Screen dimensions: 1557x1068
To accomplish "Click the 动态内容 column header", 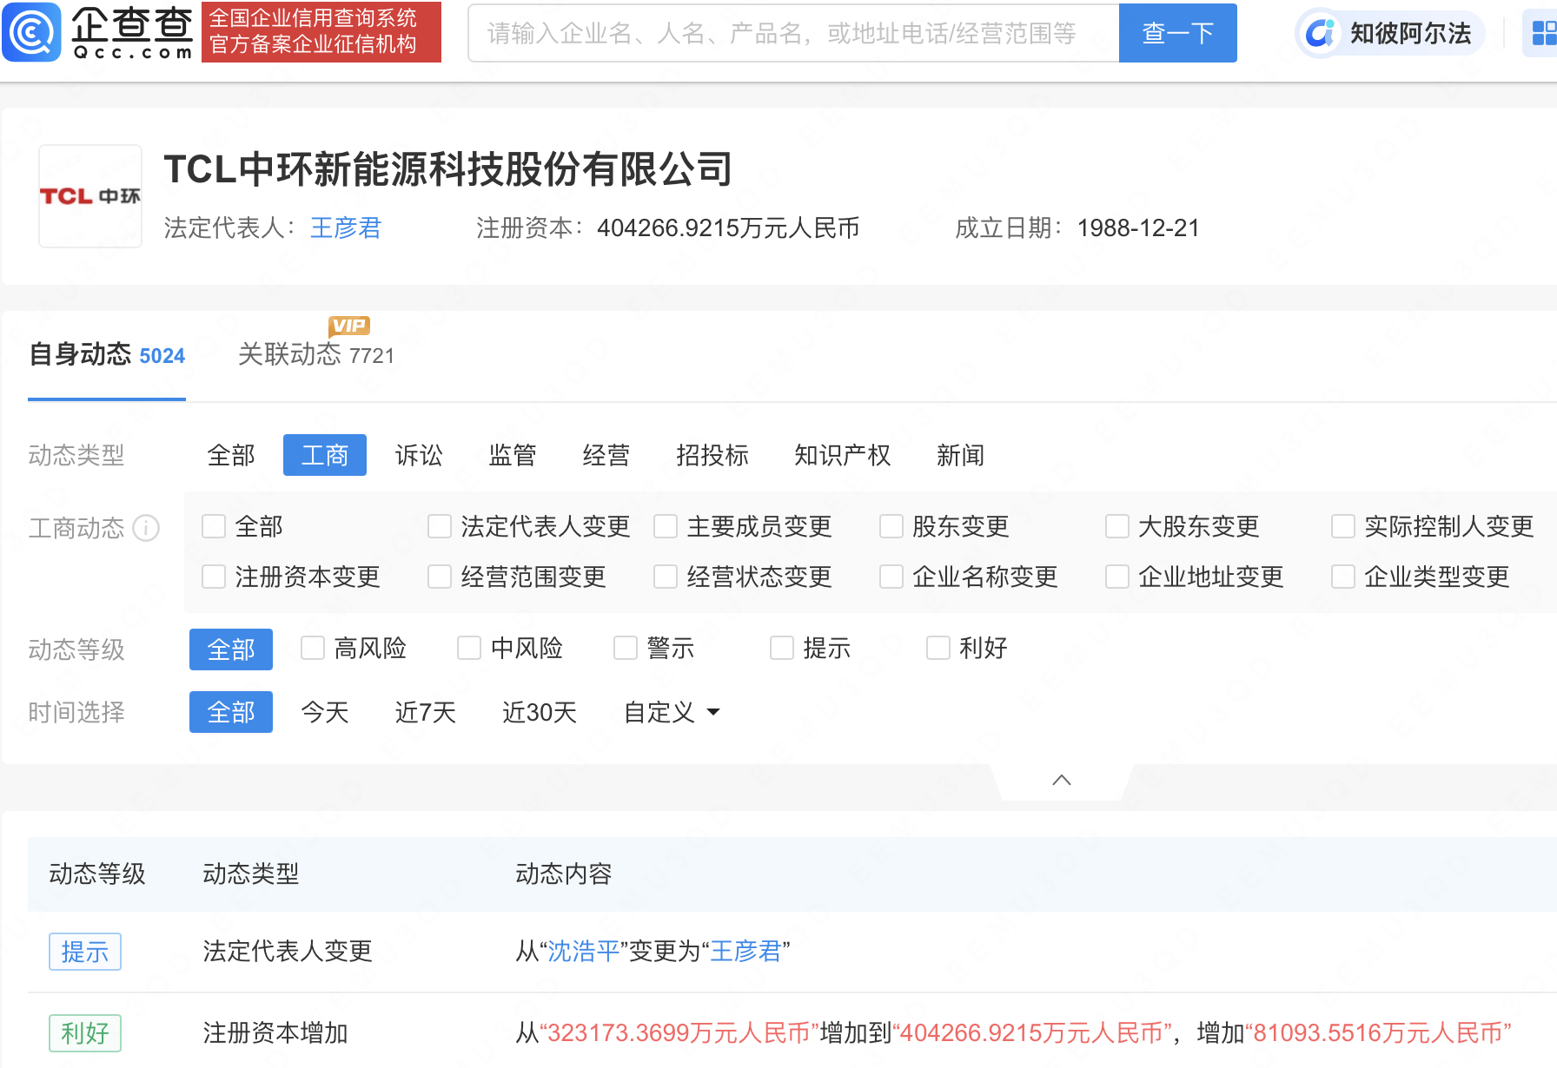I will tap(564, 874).
